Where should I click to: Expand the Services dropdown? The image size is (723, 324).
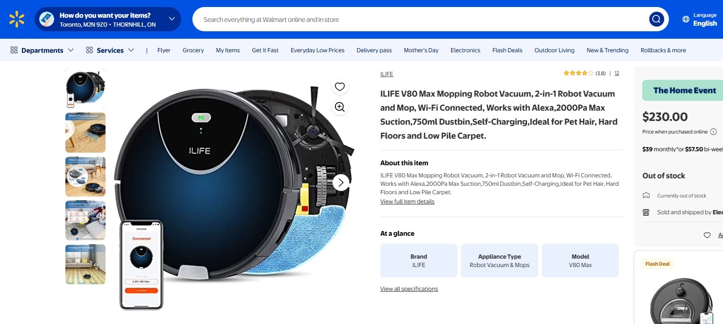pos(110,50)
